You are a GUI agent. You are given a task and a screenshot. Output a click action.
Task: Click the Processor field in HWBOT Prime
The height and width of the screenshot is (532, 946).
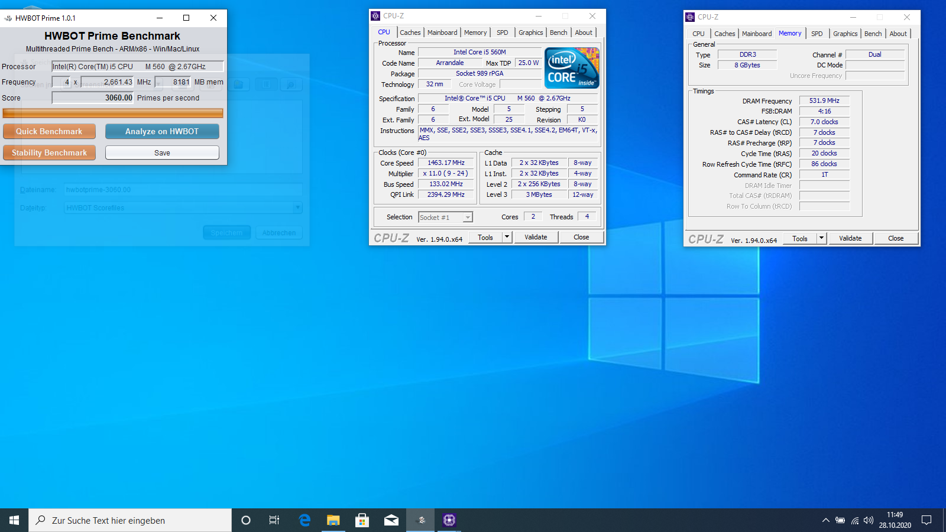point(138,67)
